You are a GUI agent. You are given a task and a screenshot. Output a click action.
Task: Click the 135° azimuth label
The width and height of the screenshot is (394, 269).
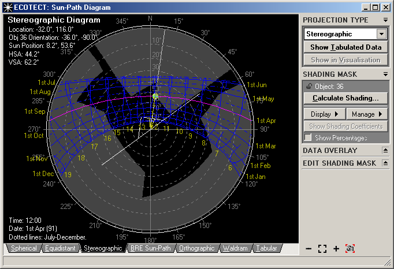click(234, 206)
